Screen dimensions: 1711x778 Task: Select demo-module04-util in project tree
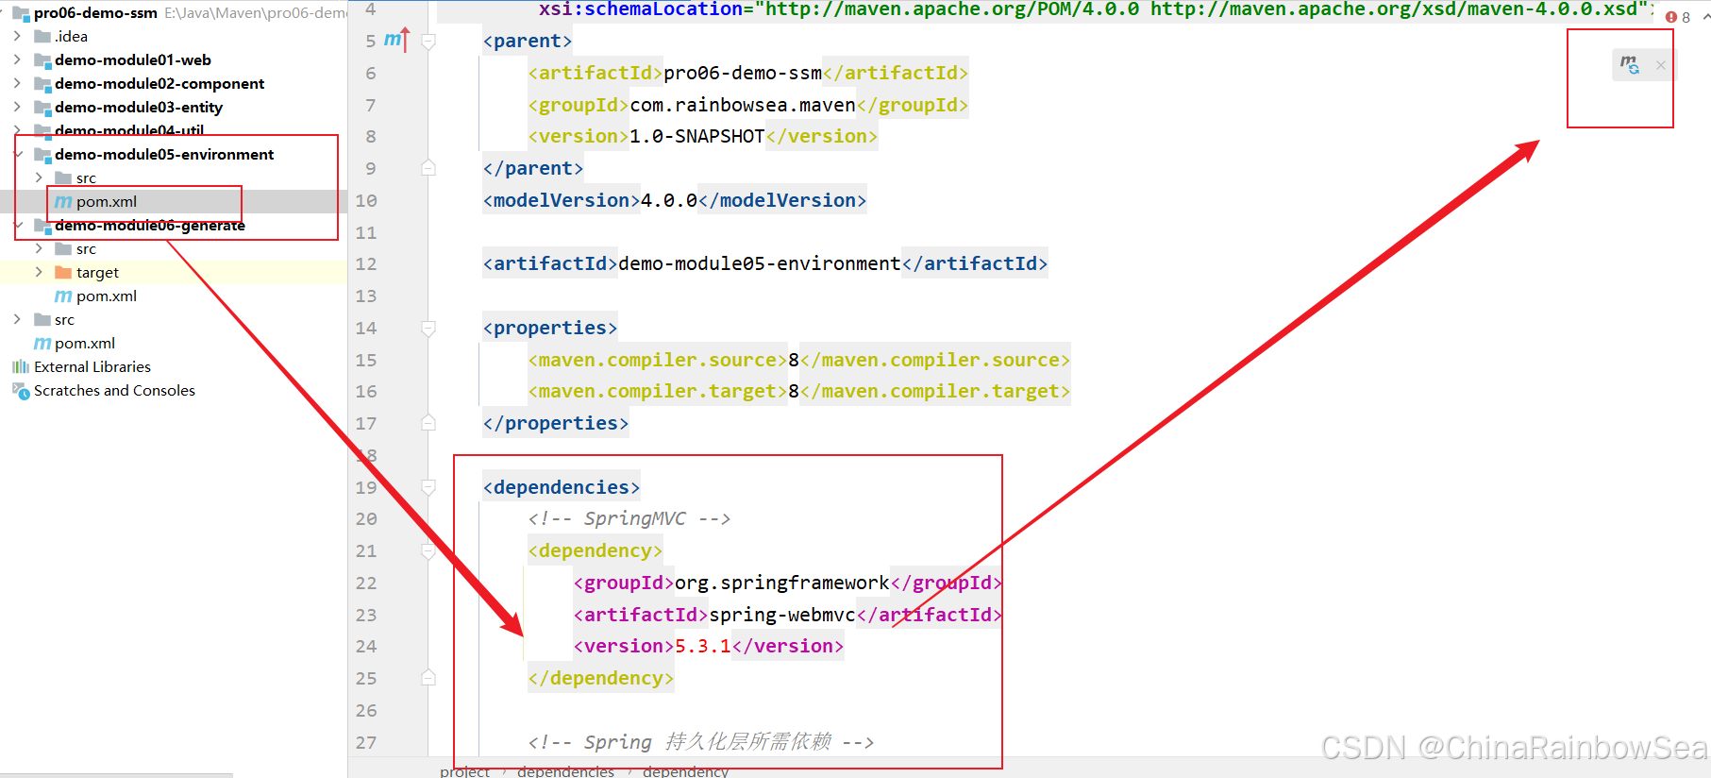coord(128,130)
